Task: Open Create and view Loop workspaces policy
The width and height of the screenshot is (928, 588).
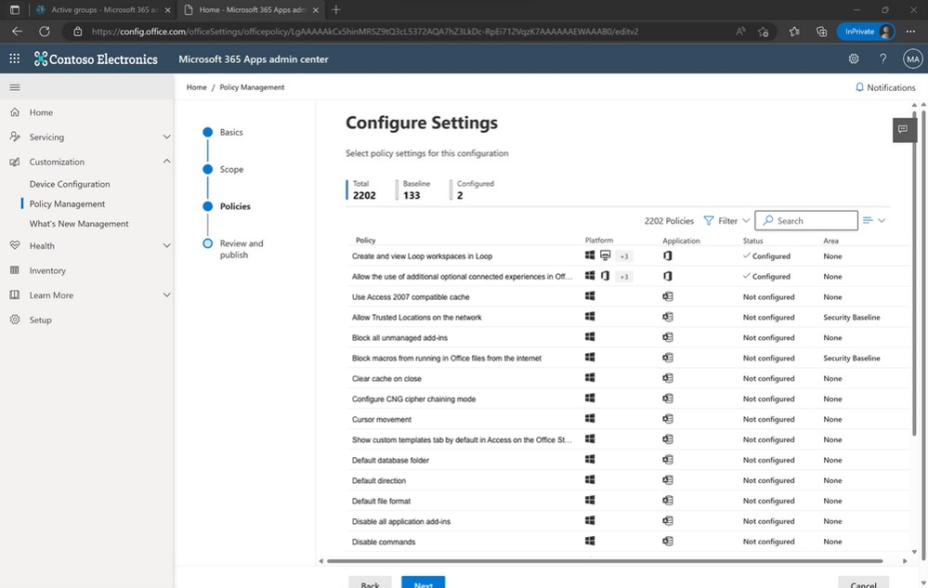Action: pos(422,256)
